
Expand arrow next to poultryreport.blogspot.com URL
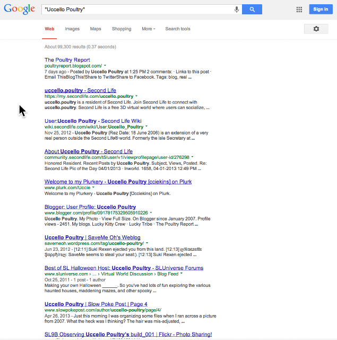click(105, 65)
